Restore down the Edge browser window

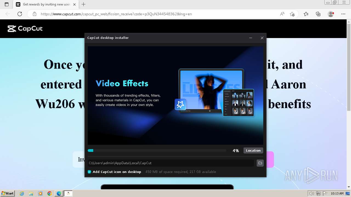[x=335, y=2]
